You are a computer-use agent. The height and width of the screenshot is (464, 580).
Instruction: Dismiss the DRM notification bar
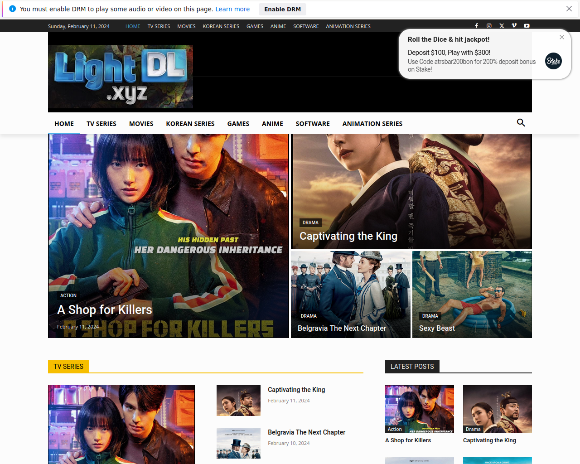[x=569, y=9]
